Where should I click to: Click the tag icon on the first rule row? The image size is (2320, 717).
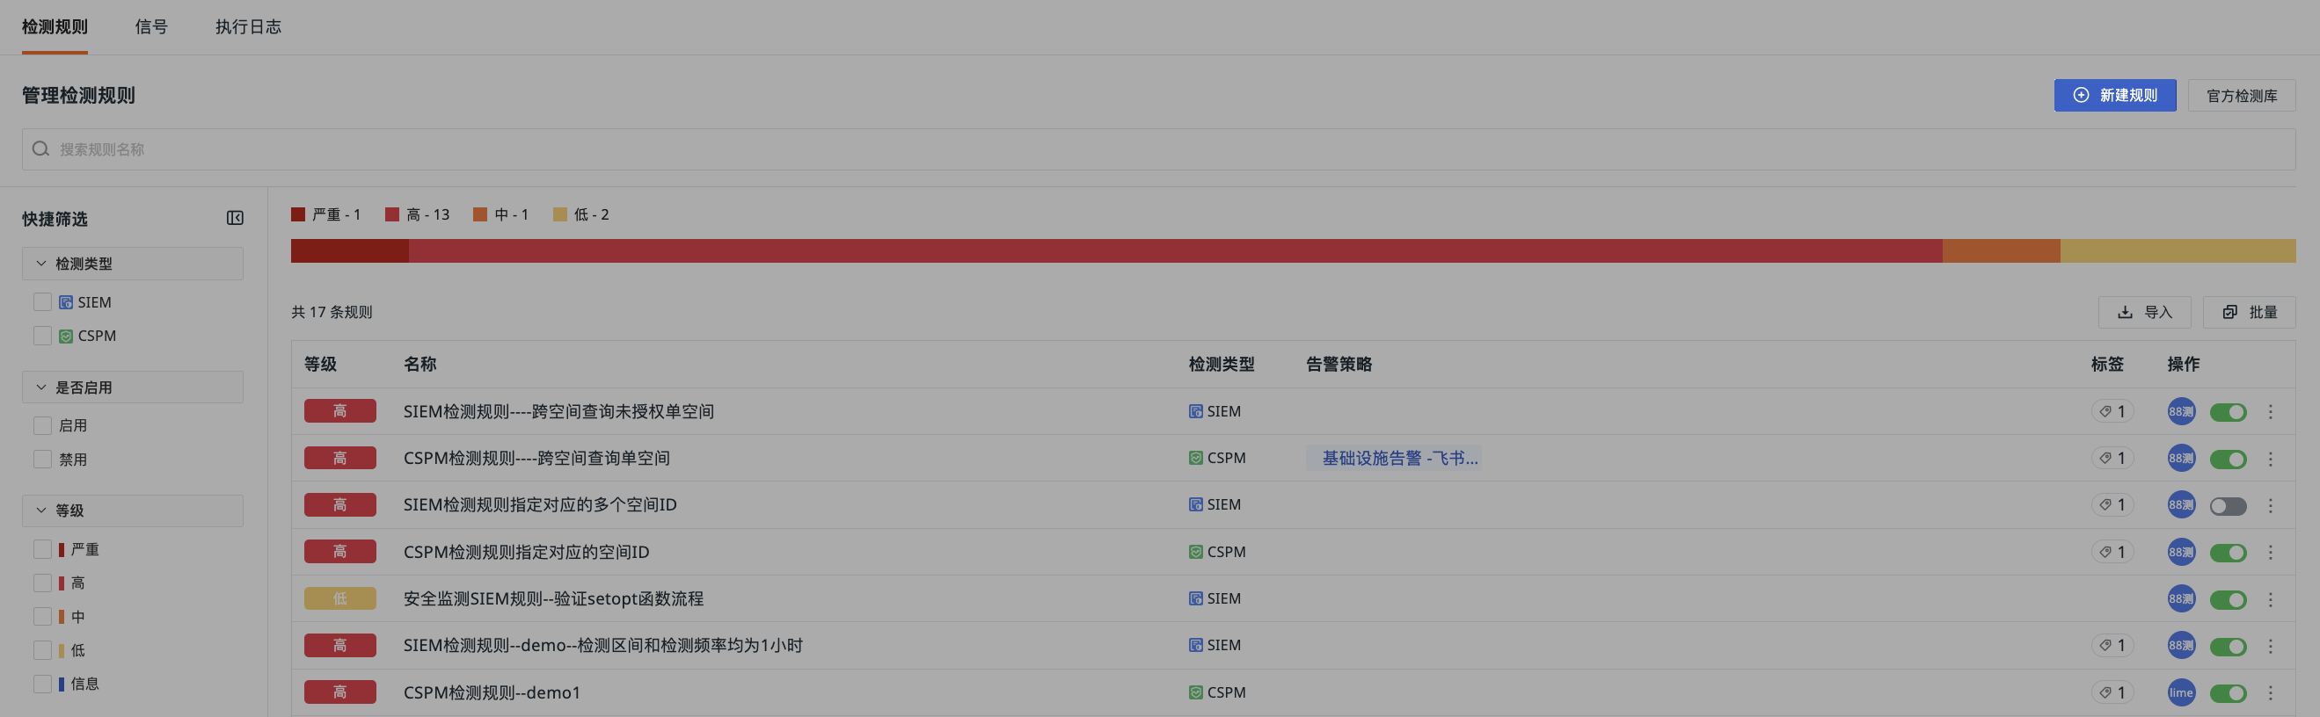point(2105,411)
